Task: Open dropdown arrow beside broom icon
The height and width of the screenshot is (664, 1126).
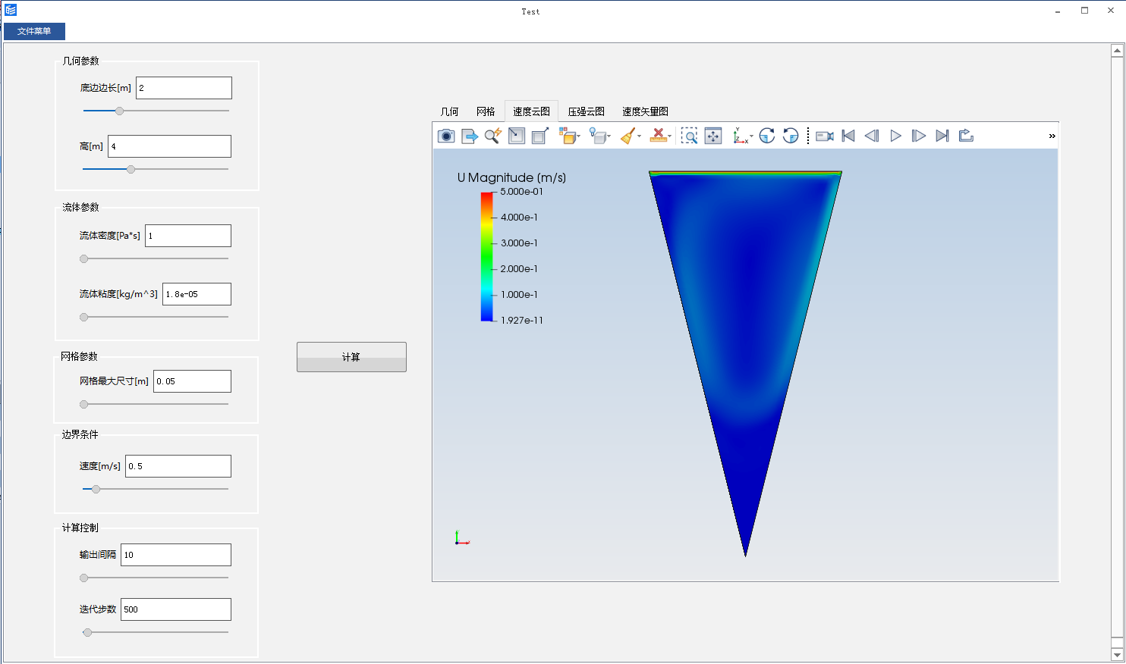Action: 640,137
